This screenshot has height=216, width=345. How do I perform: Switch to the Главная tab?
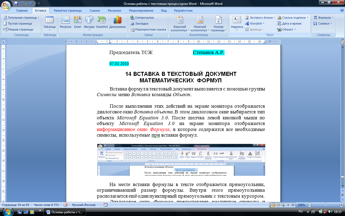click(x=22, y=11)
